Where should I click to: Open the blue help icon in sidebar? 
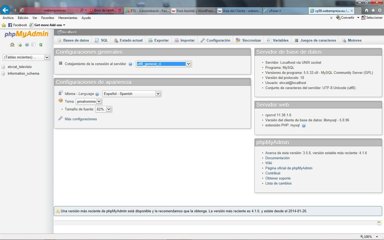[x=27, y=45]
